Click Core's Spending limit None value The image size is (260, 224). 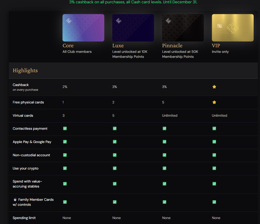[67, 218]
